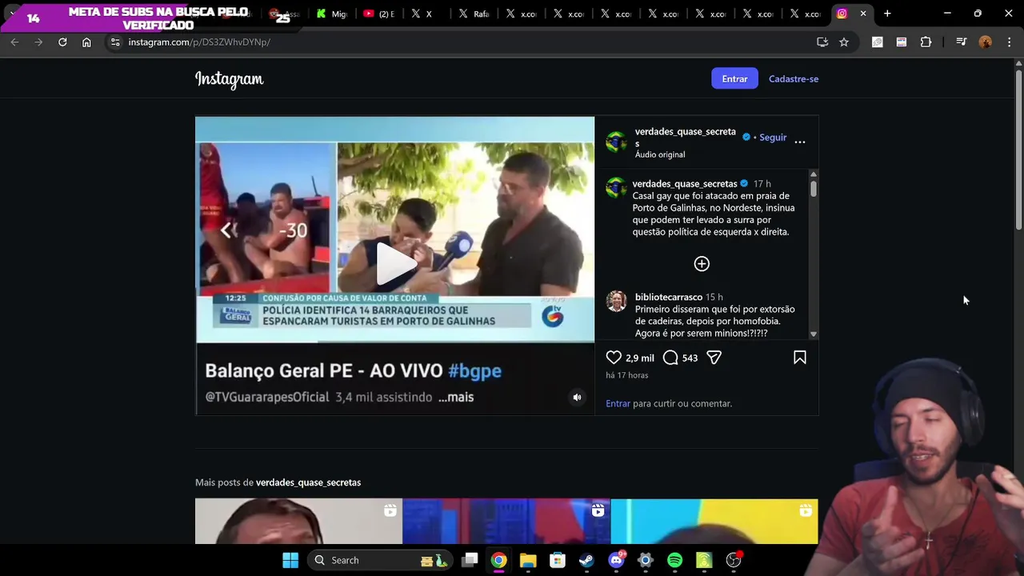The height and width of the screenshot is (576, 1024).
Task: Click the 'há 17 horas' timestamp
Action: click(x=627, y=375)
